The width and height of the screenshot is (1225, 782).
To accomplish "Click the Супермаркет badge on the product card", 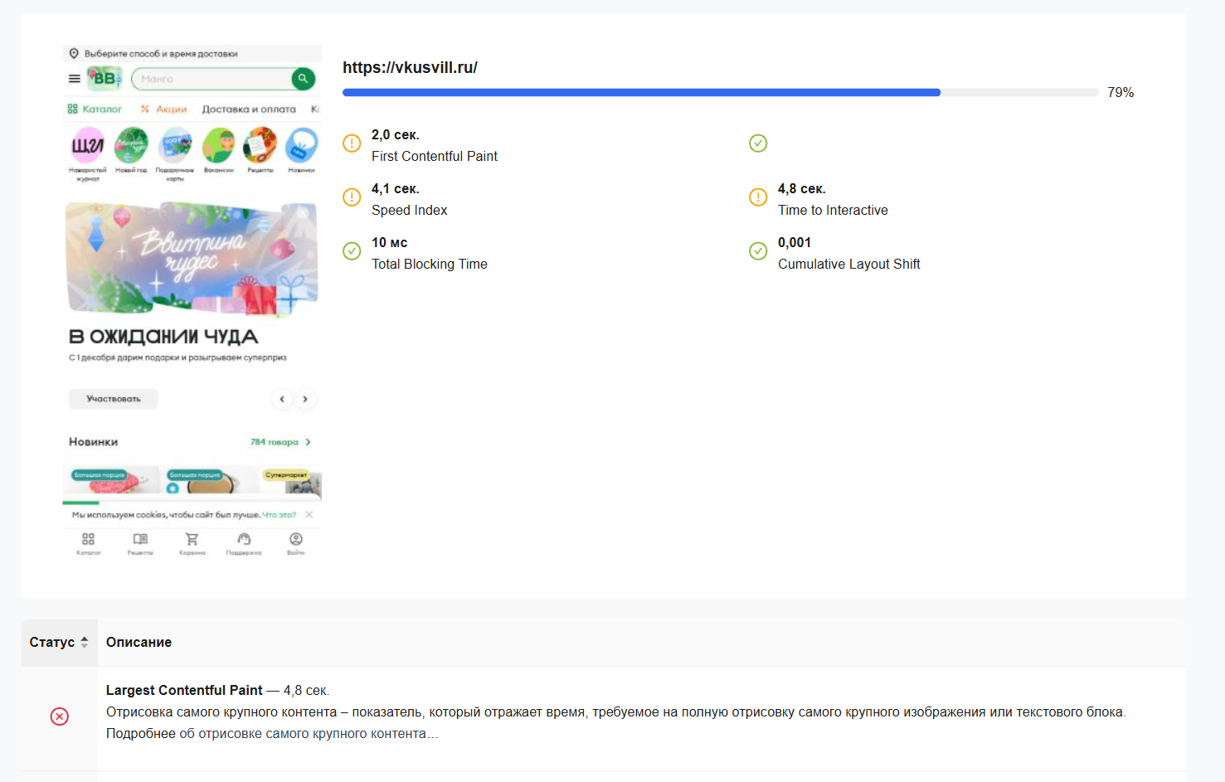I will tap(286, 475).
